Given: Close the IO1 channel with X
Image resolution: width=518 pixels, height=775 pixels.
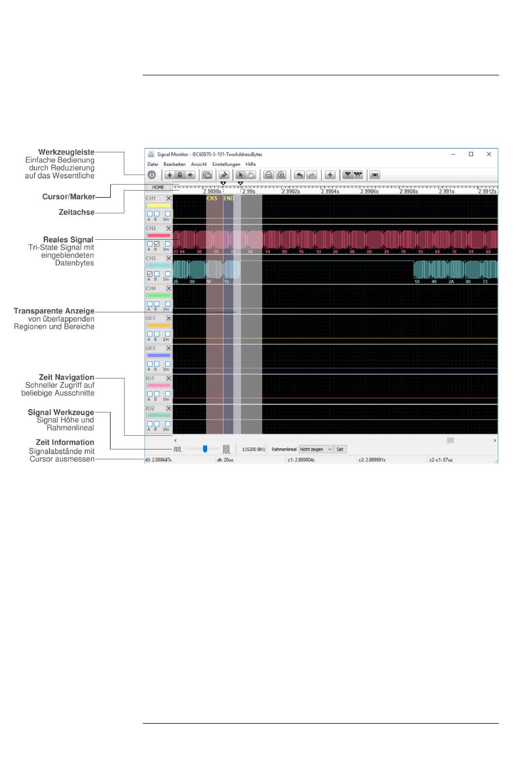Looking at the screenshot, I should point(168,378).
